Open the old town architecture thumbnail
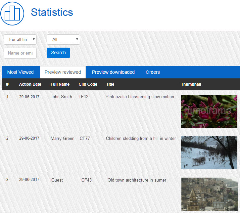The width and height of the screenshot is (240, 213). pos(209,194)
